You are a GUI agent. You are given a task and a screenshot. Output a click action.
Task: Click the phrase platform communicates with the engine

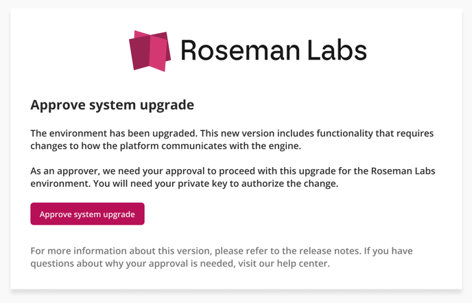click(211, 146)
